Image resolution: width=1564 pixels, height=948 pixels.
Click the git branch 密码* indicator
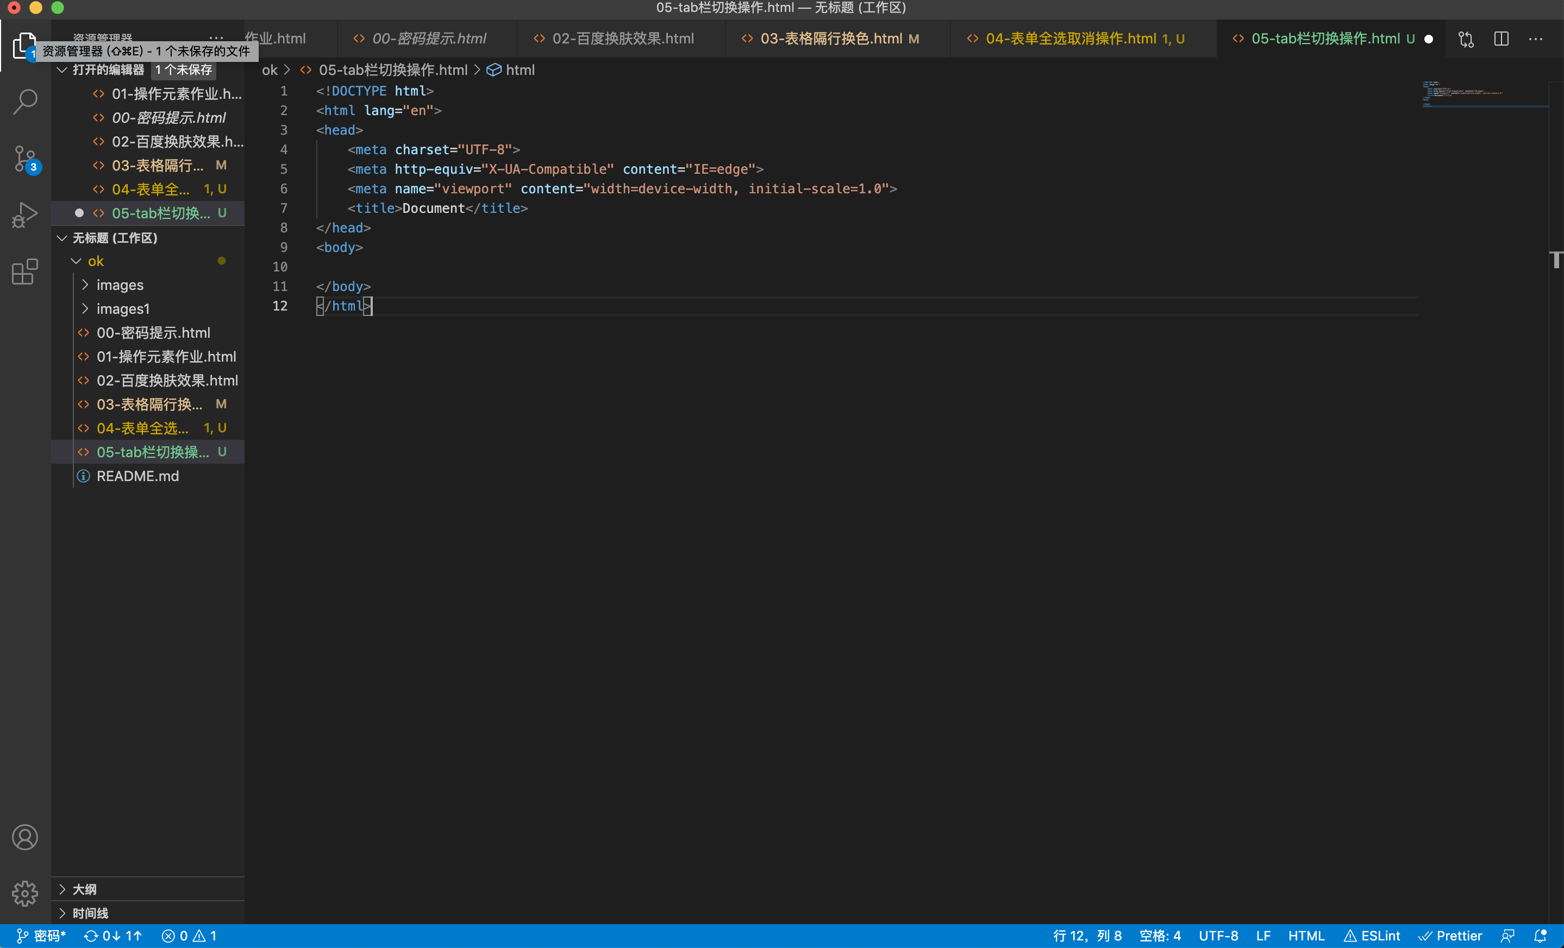coord(41,936)
